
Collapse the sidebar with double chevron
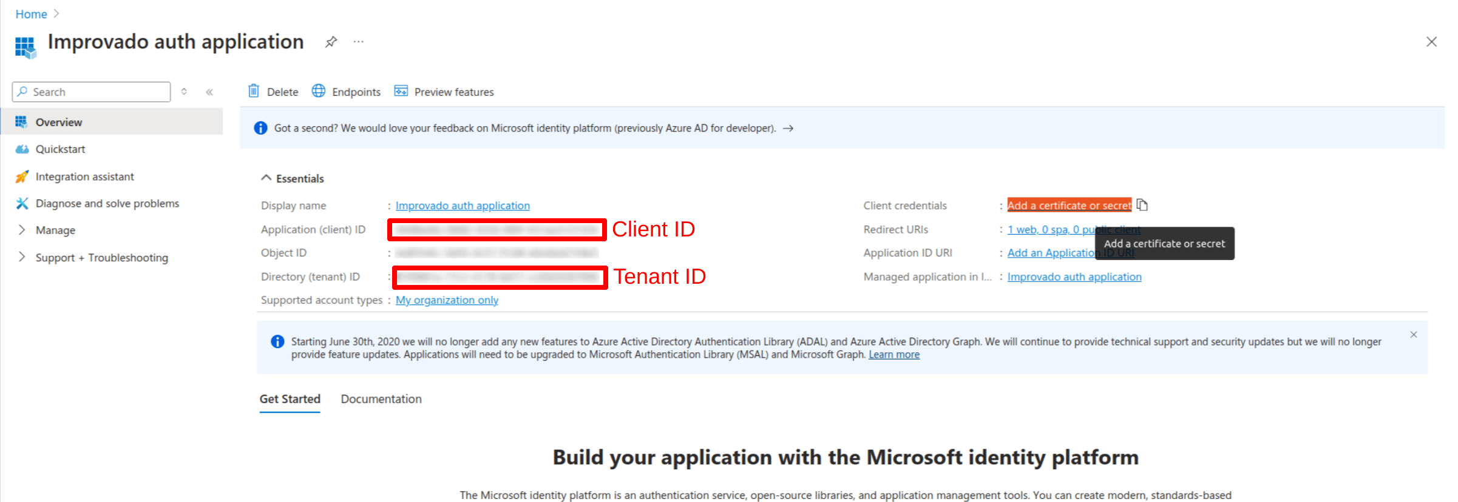point(209,92)
